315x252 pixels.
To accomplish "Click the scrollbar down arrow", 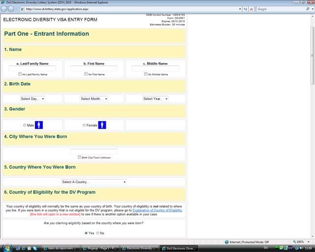I will point(313,236).
